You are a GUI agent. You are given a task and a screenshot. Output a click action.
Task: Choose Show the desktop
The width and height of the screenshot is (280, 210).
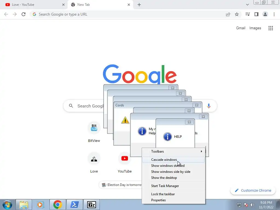point(174,178)
